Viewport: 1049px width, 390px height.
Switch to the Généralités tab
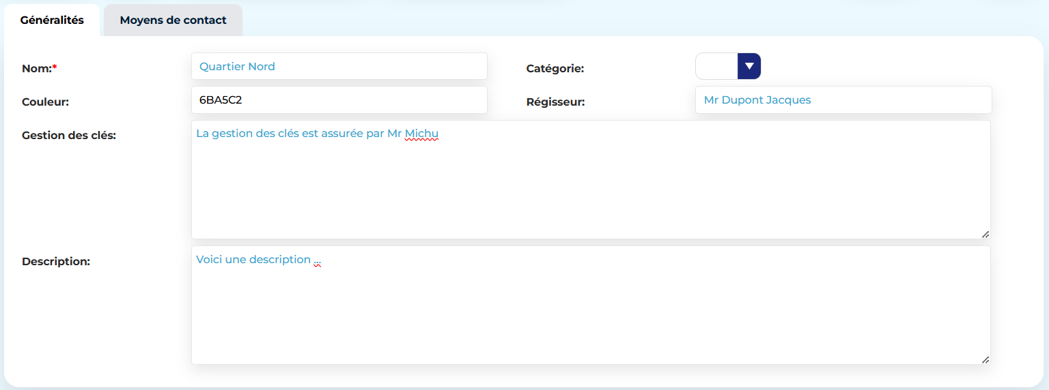coord(52,20)
